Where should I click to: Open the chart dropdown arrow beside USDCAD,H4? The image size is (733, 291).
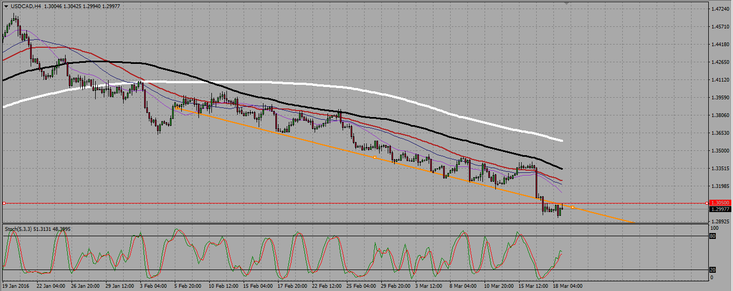6,6
